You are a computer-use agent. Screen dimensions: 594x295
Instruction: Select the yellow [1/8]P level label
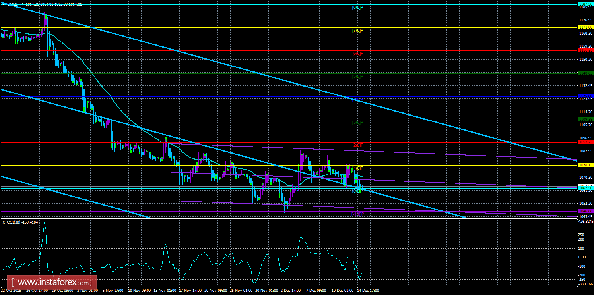coord(357,168)
